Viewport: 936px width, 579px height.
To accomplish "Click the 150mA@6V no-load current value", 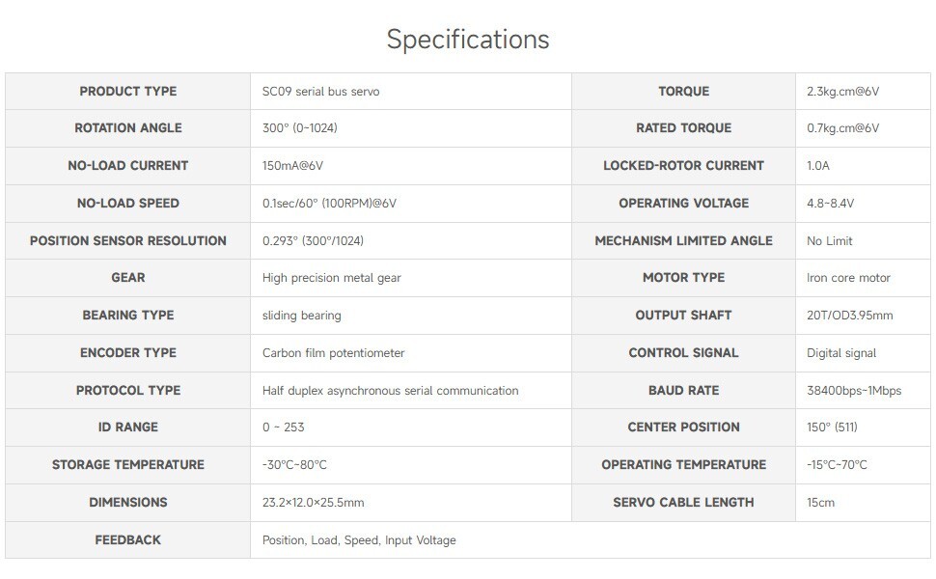I will click(x=292, y=165).
